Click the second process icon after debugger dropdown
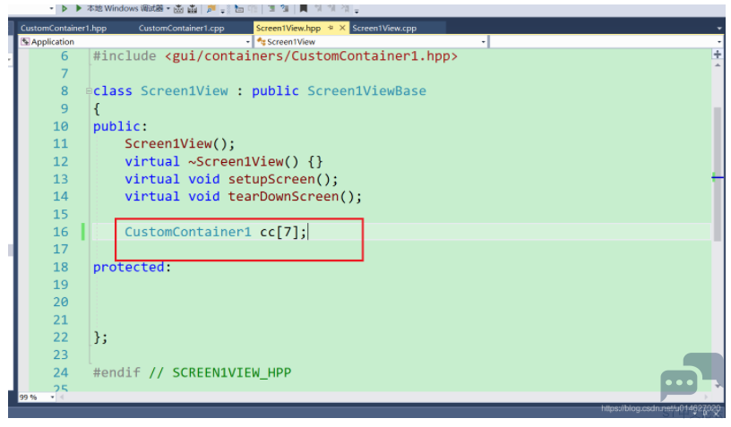 [x=192, y=9]
